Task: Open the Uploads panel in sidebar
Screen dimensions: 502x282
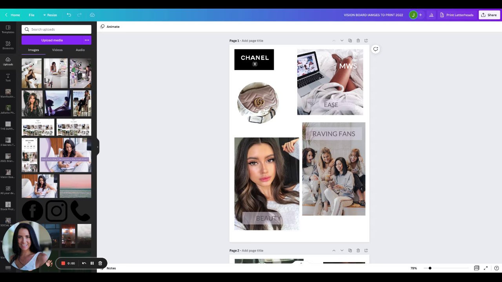Action: tap(8, 61)
